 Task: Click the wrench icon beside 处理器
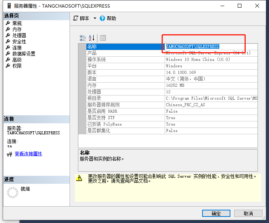8,35
